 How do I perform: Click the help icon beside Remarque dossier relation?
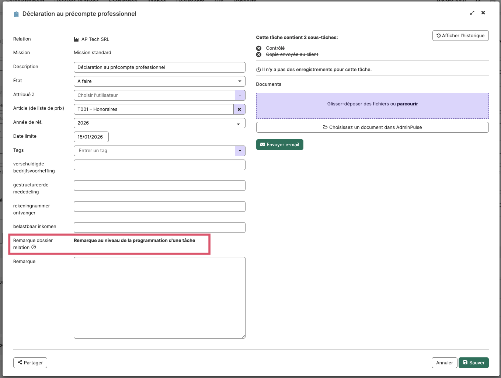coord(34,247)
